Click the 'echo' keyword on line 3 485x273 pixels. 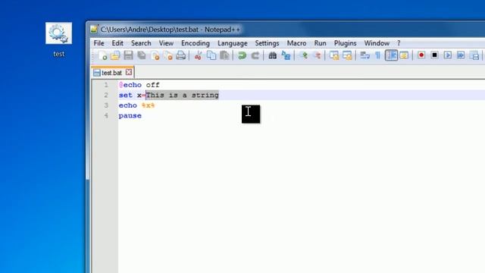pyautogui.click(x=128, y=105)
